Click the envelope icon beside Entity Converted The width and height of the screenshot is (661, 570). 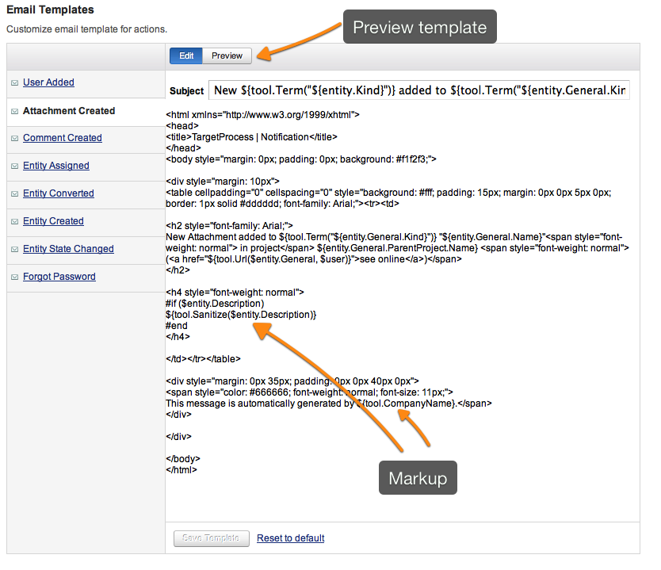[x=13, y=193]
